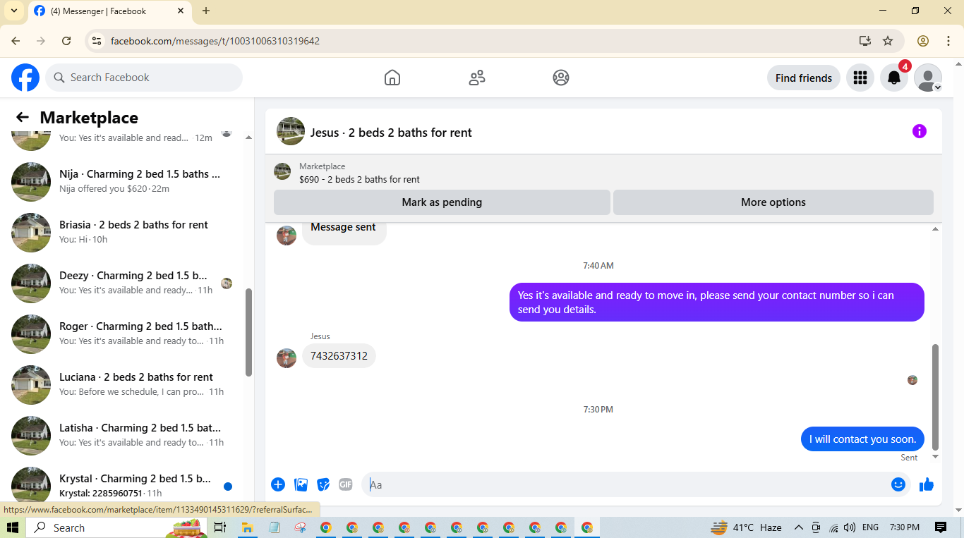Expand the Chrome tab search dropdown
This screenshot has width=964, height=538.
click(13, 11)
